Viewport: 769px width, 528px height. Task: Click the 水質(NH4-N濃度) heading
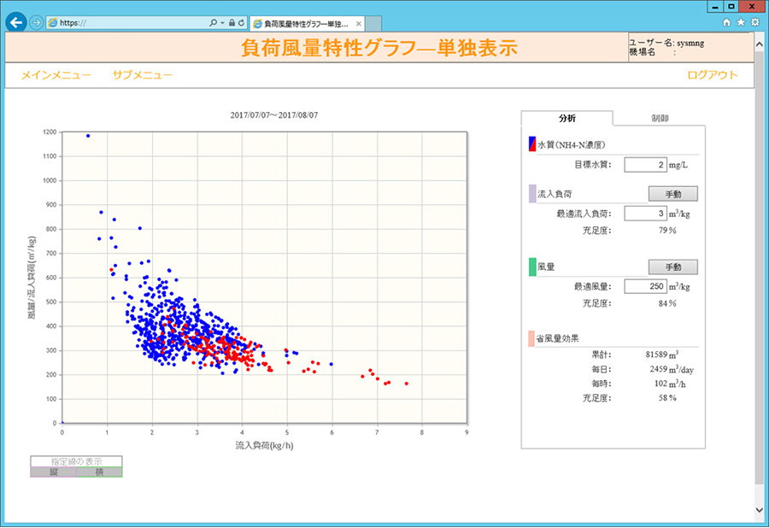coord(572,144)
